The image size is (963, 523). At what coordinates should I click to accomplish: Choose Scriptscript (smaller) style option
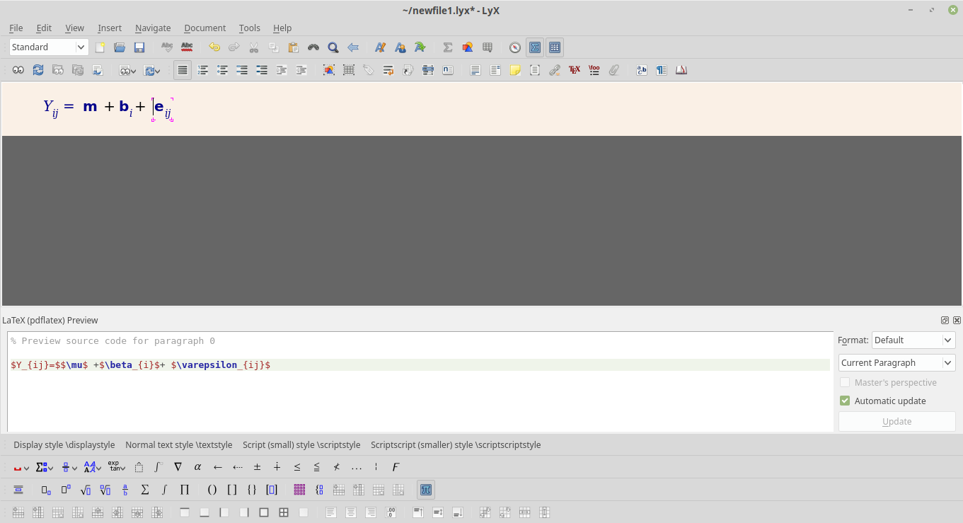tap(456, 445)
